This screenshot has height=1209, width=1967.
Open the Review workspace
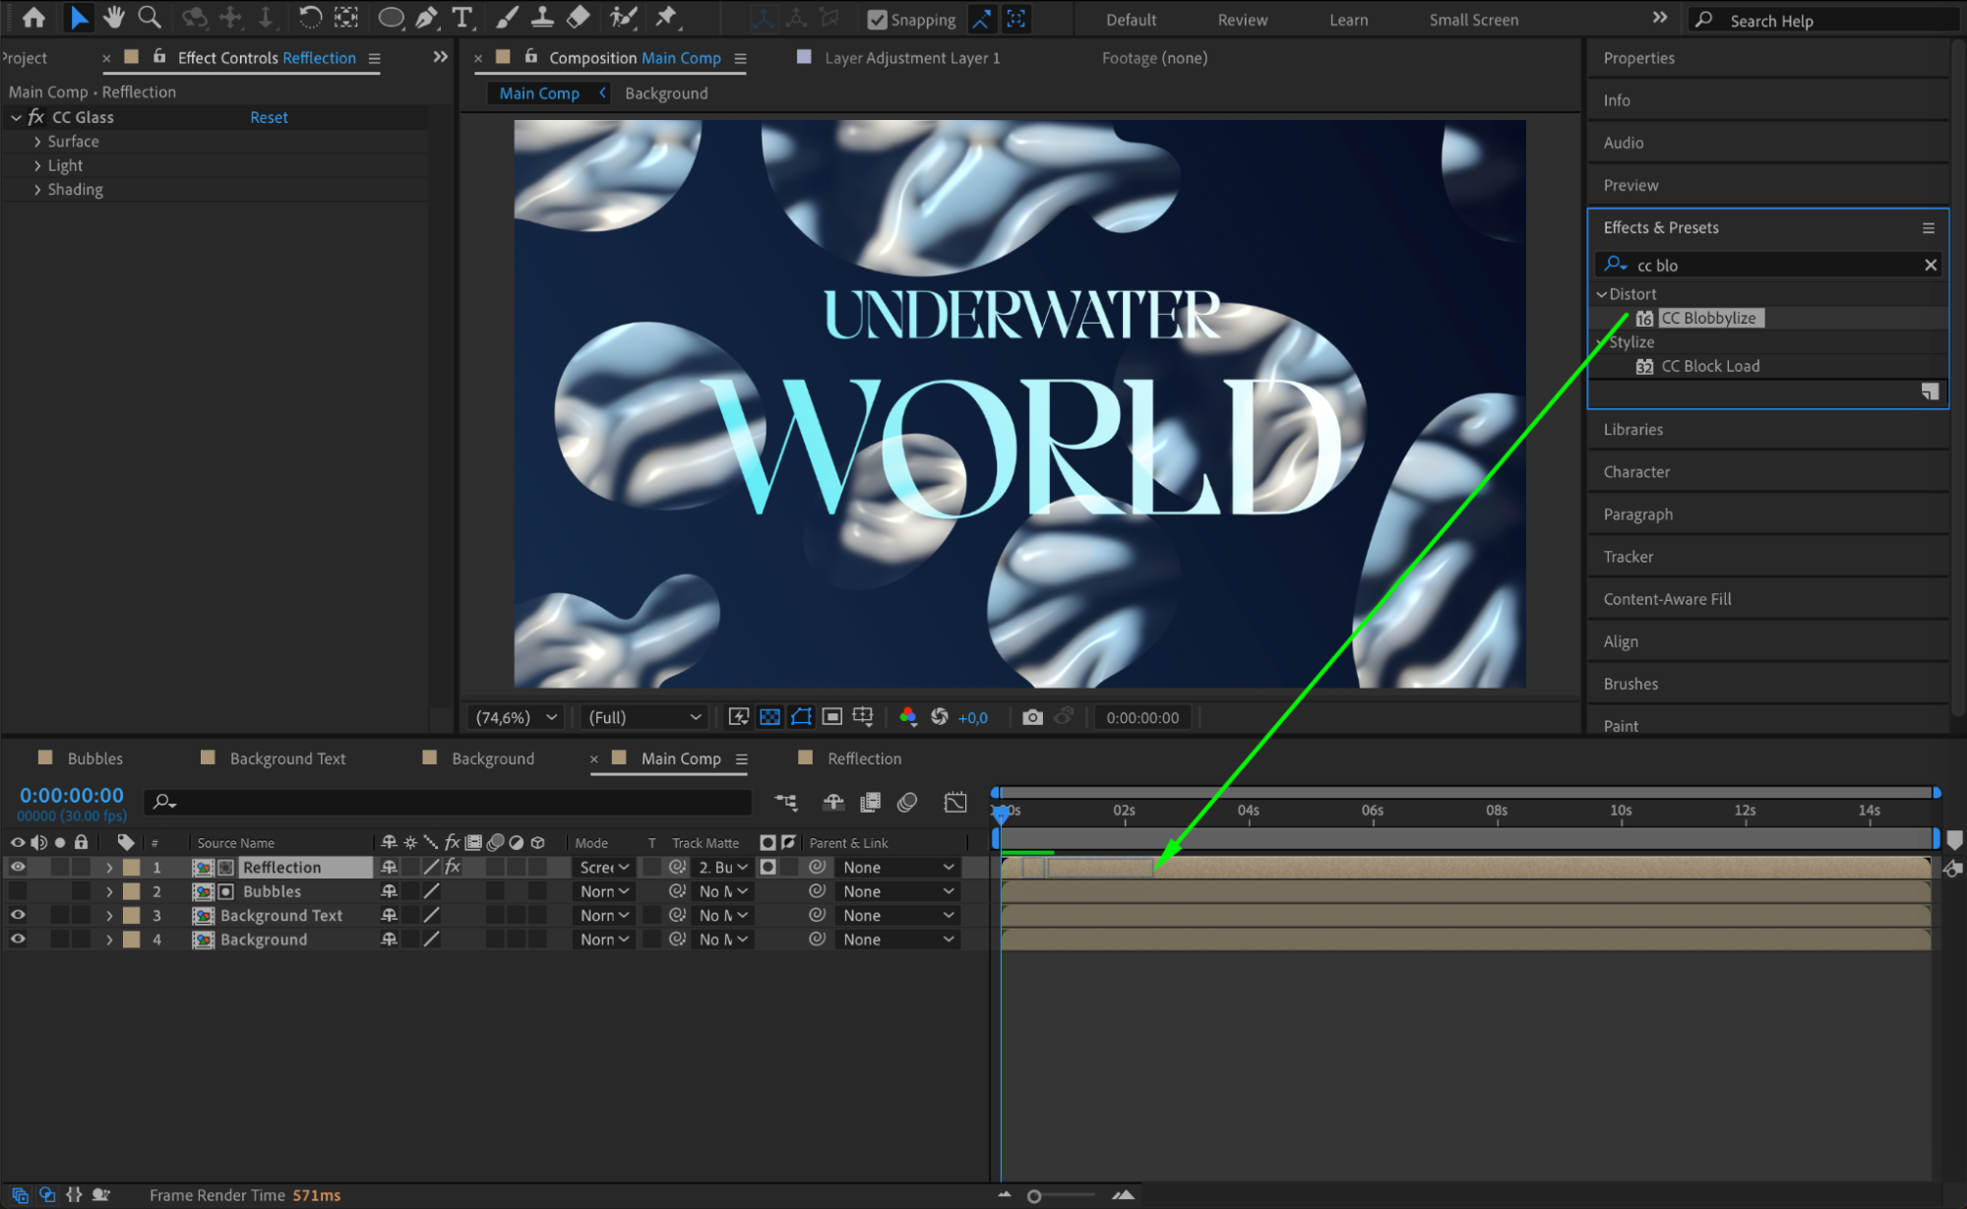tap(1242, 20)
